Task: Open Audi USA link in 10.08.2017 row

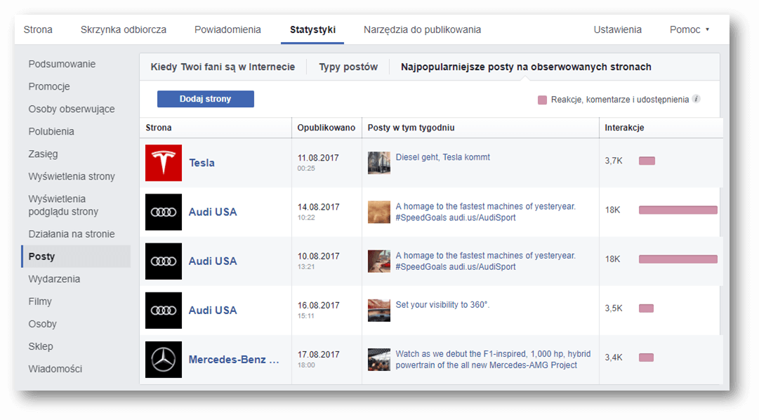Action: click(213, 262)
